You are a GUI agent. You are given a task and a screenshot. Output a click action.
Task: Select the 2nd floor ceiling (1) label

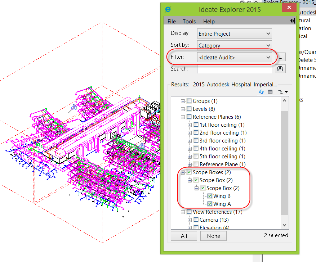223,133
